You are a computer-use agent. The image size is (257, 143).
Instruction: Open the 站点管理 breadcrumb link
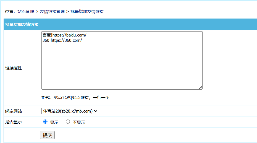(x=26, y=12)
